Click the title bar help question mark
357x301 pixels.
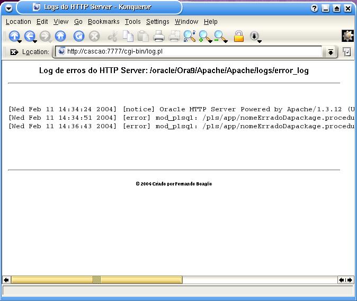314,8
